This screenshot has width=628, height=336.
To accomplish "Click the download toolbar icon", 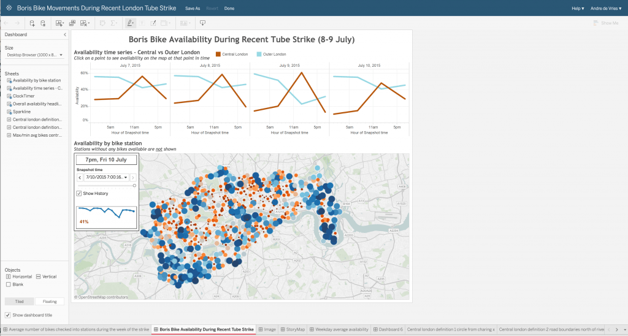I will [x=202, y=23].
